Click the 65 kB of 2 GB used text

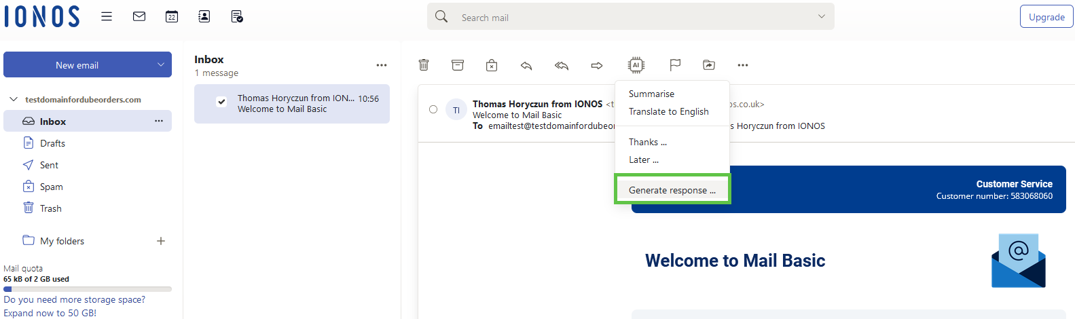[x=36, y=279]
